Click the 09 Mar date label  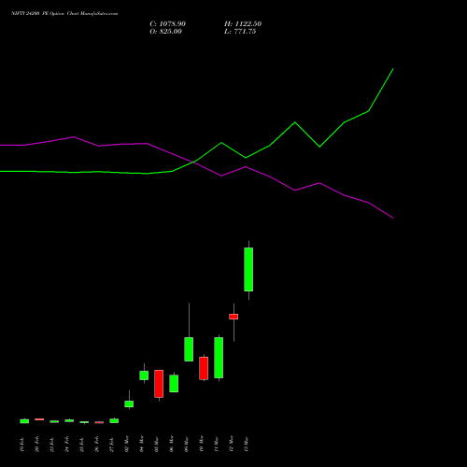pyautogui.click(x=187, y=444)
